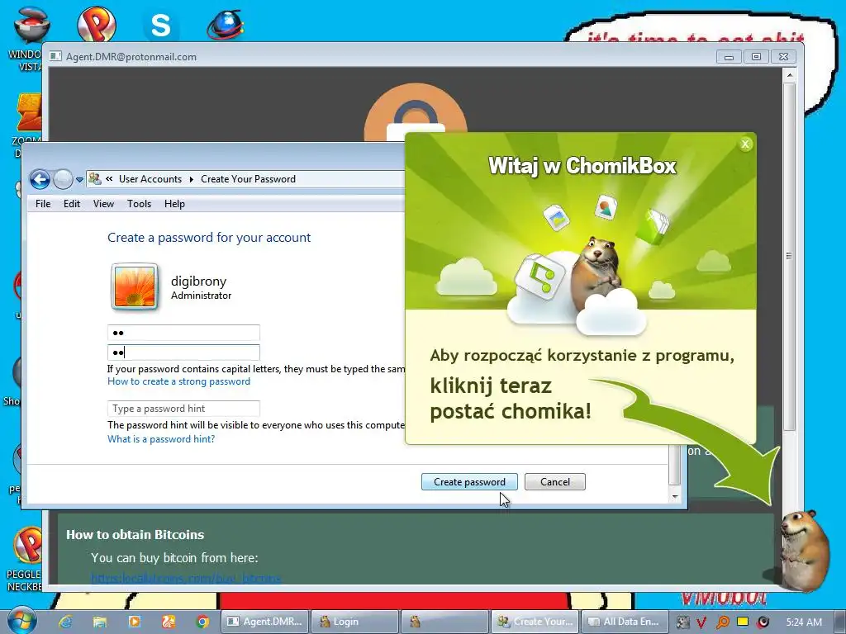Focus the Type a password hint field
846x634 pixels.
click(183, 408)
